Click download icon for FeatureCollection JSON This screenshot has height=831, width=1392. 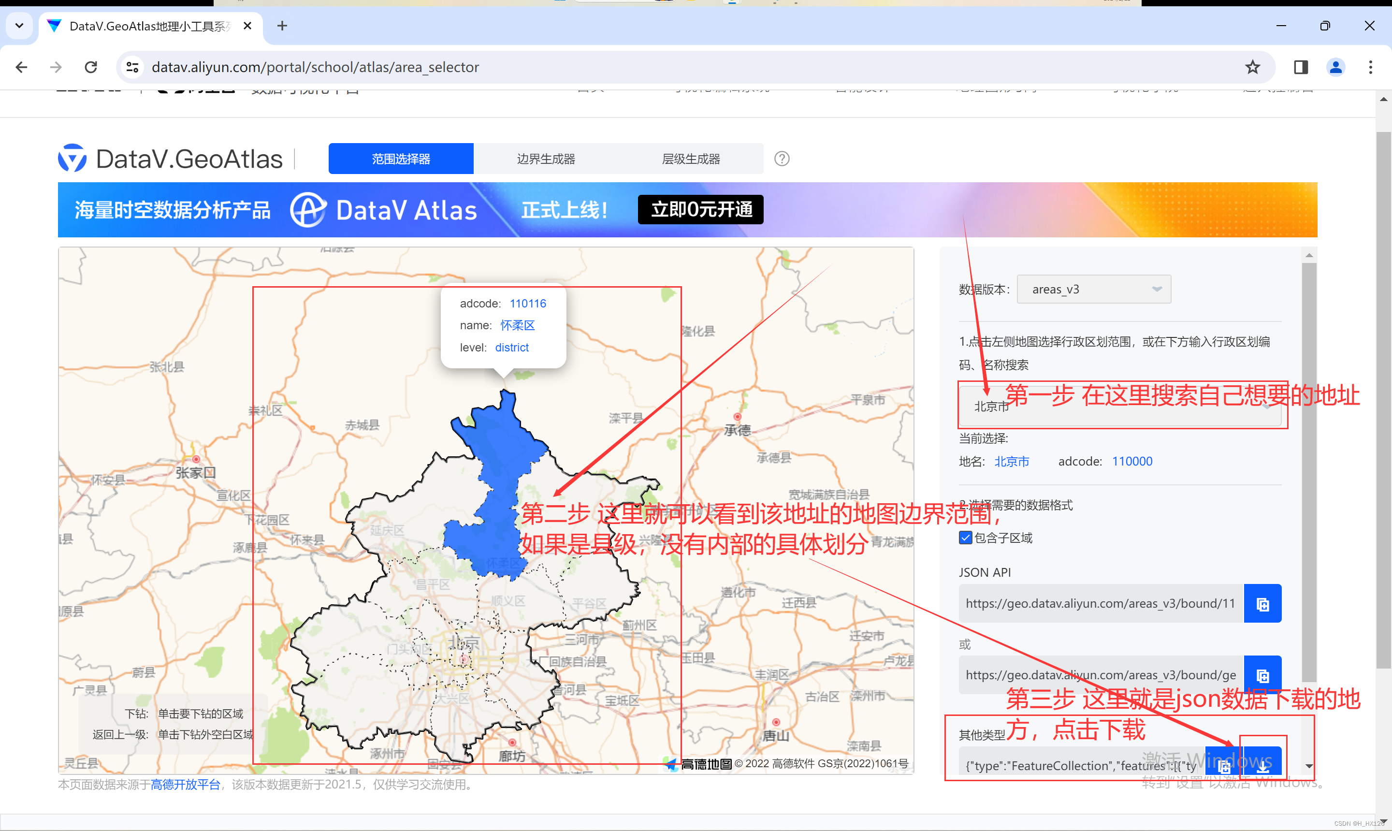(1262, 764)
